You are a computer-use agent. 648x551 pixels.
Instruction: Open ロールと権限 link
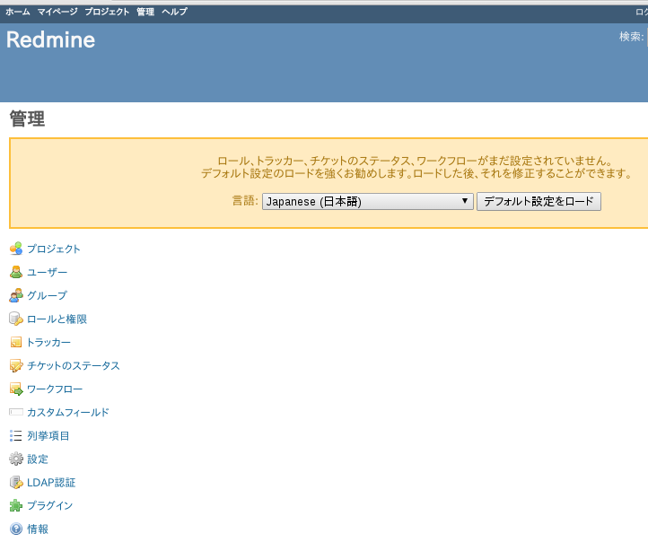coord(57,319)
